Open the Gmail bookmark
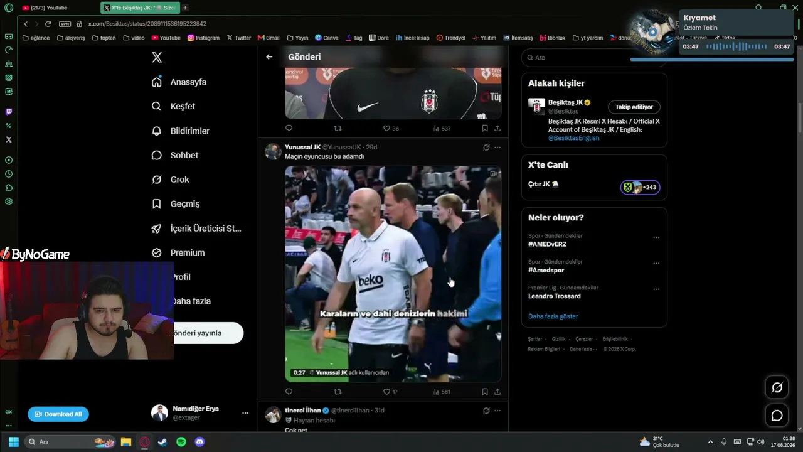 269,38
